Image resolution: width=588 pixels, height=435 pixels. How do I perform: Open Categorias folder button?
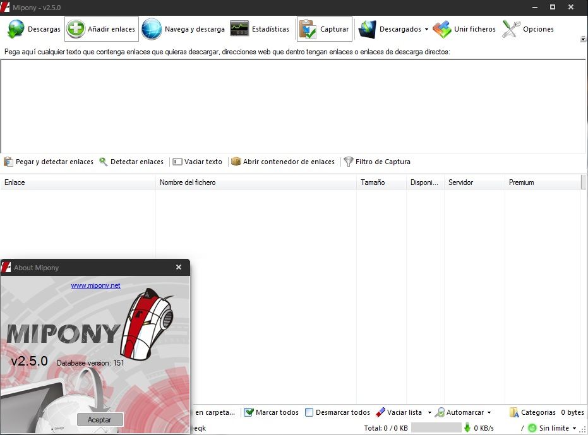click(x=532, y=412)
